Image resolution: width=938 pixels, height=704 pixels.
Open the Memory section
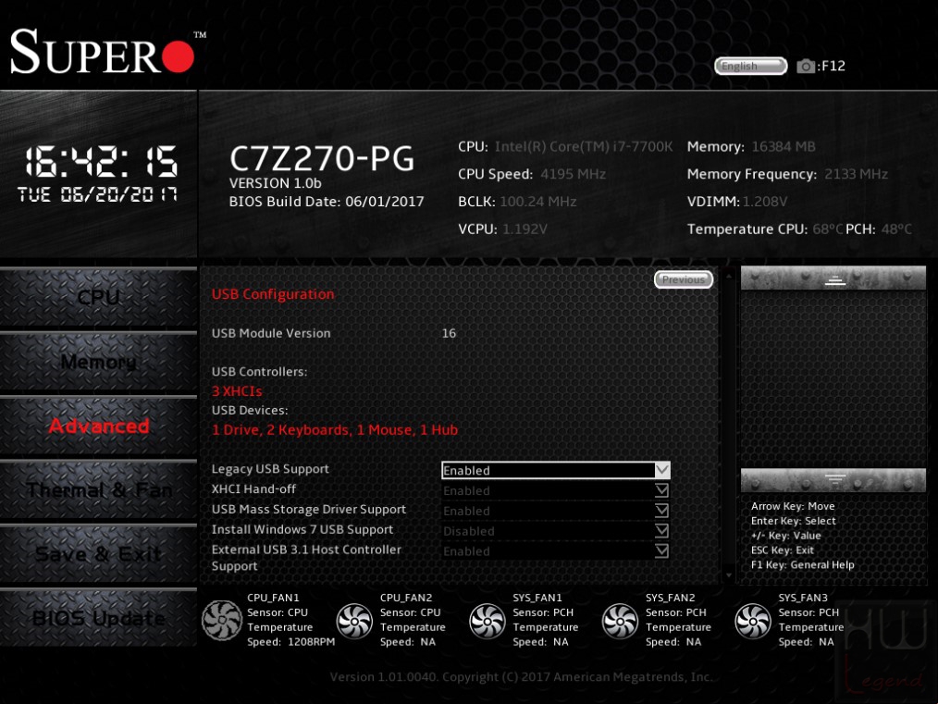click(98, 362)
